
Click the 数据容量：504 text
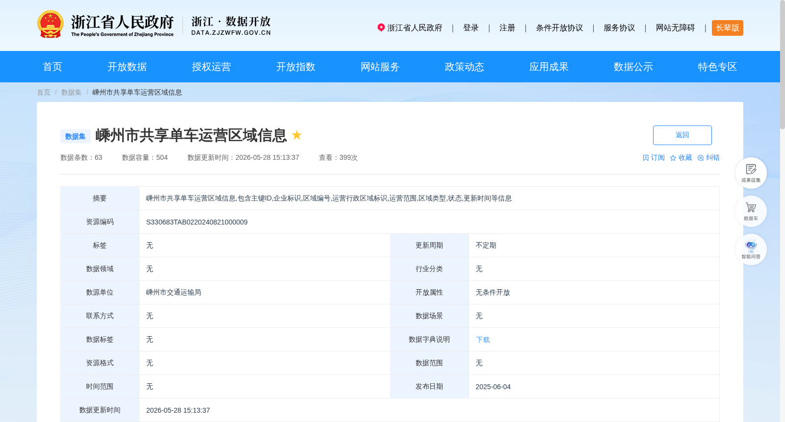pos(145,158)
